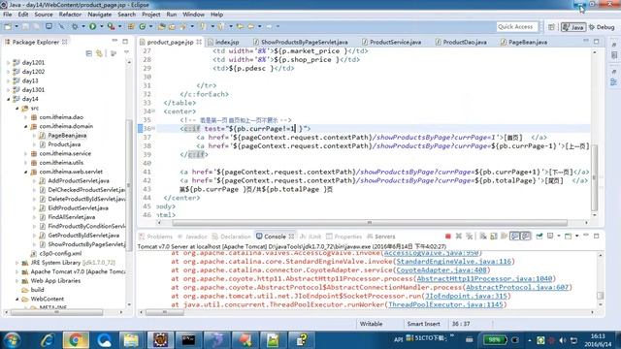Open the Navigate menu
This screenshot has width=621, height=349.
click(99, 15)
